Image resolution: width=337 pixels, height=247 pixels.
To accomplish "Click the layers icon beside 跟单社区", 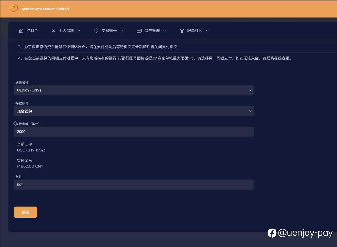I will tap(182, 31).
